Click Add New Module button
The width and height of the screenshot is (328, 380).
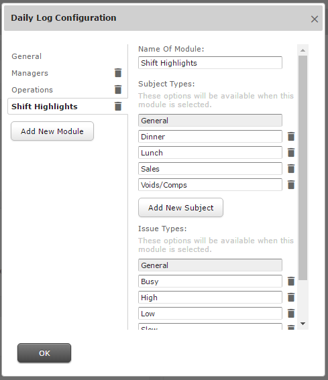tap(52, 131)
